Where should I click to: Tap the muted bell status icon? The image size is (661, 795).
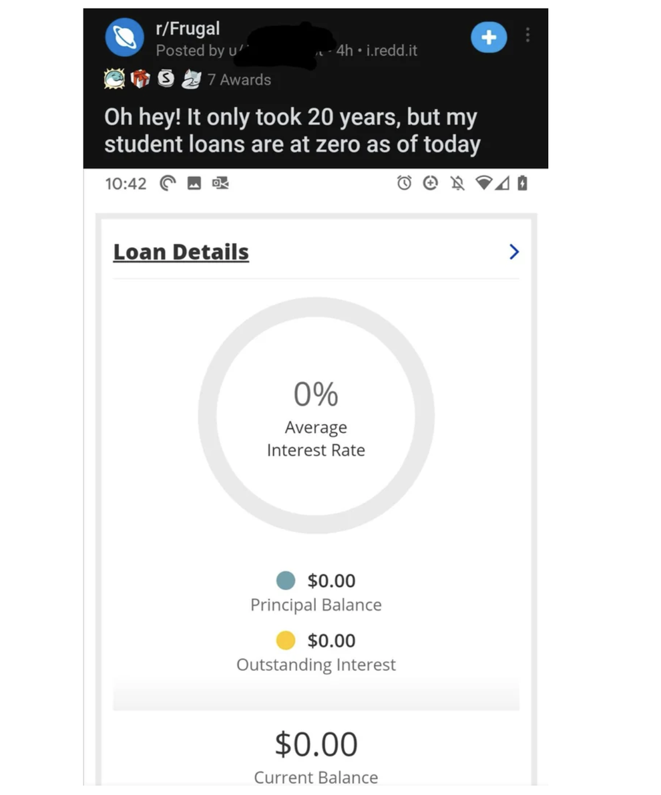coord(458,183)
